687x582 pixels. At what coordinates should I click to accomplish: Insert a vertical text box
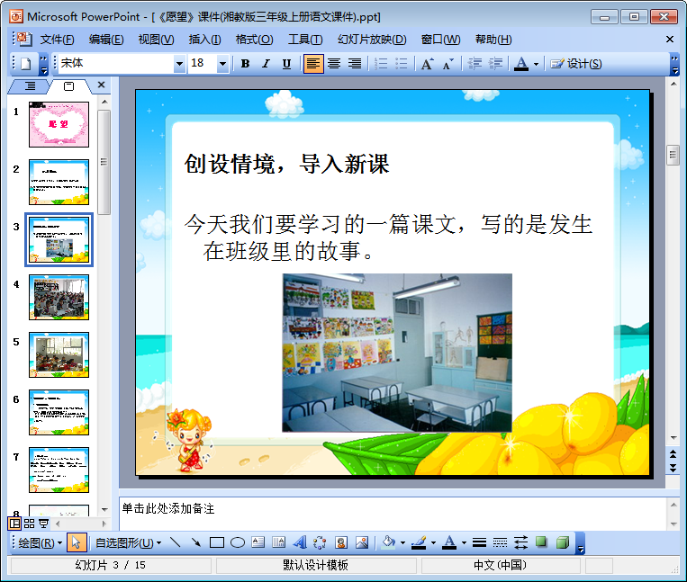pyautogui.click(x=278, y=543)
